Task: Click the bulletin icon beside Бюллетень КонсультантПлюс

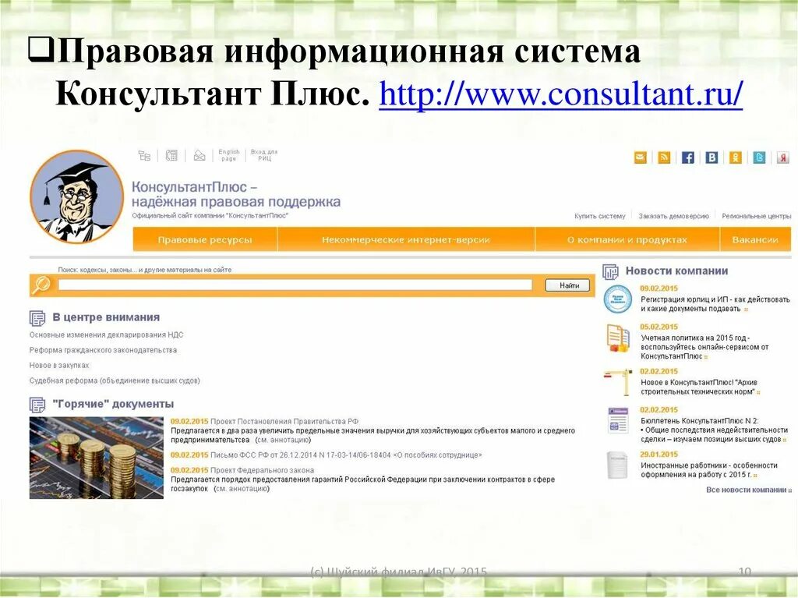Action: coord(618,421)
